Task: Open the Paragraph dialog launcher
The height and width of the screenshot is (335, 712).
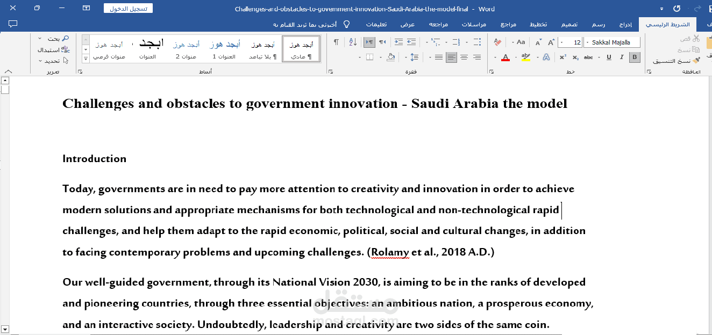Action: pos(331,71)
